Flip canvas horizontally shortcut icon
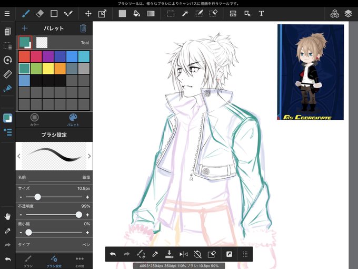The height and width of the screenshot is (269, 358). (x=183, y=254)
